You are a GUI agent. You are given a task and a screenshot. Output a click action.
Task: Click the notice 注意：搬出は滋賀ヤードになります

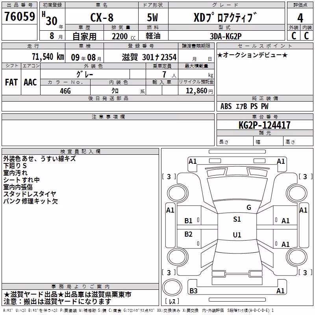[x=57, y=302]
